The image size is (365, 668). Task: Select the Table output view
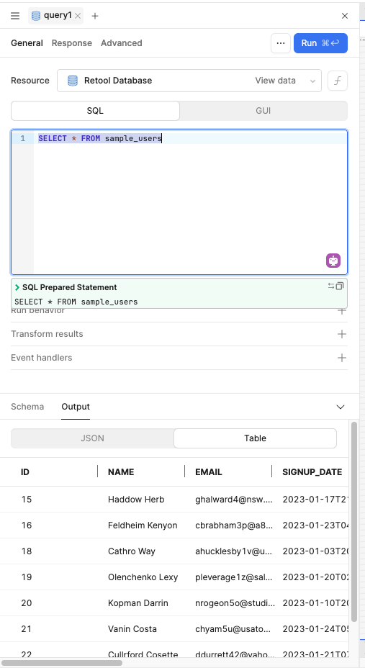pyautogui.click(x=255, y=438)
